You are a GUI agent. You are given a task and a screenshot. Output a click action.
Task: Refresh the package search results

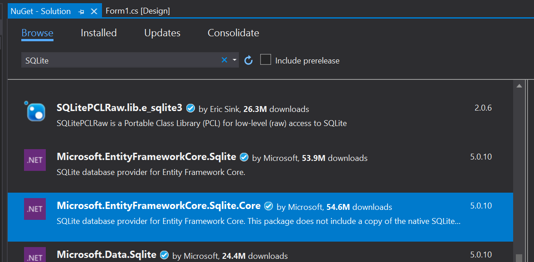click(x=248, y=60)
